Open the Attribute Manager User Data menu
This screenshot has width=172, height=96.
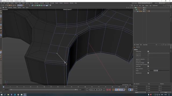[x=145, y=45]
